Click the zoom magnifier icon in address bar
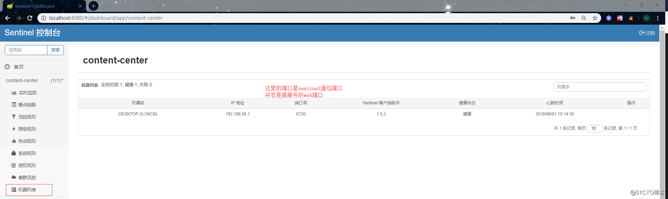 pos(584,18)
